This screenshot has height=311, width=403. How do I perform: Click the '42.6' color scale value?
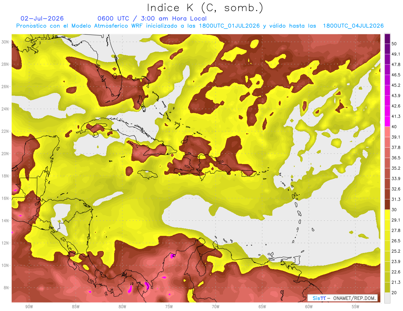click(396, 106)
